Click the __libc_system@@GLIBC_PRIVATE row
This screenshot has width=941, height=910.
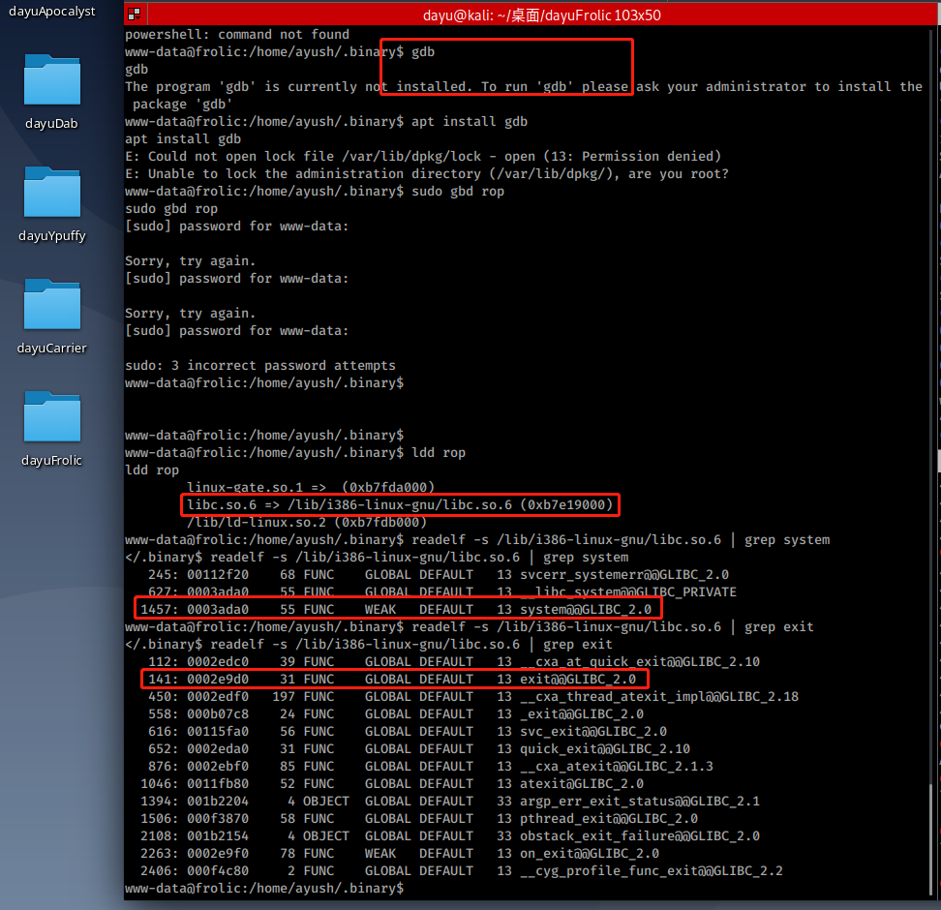441,591
